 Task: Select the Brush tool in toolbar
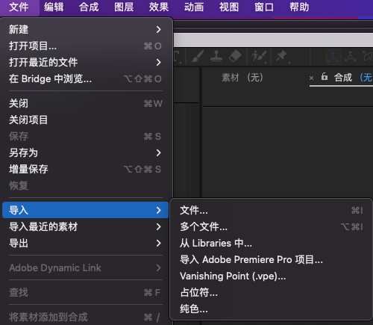[x=198, y=56]
